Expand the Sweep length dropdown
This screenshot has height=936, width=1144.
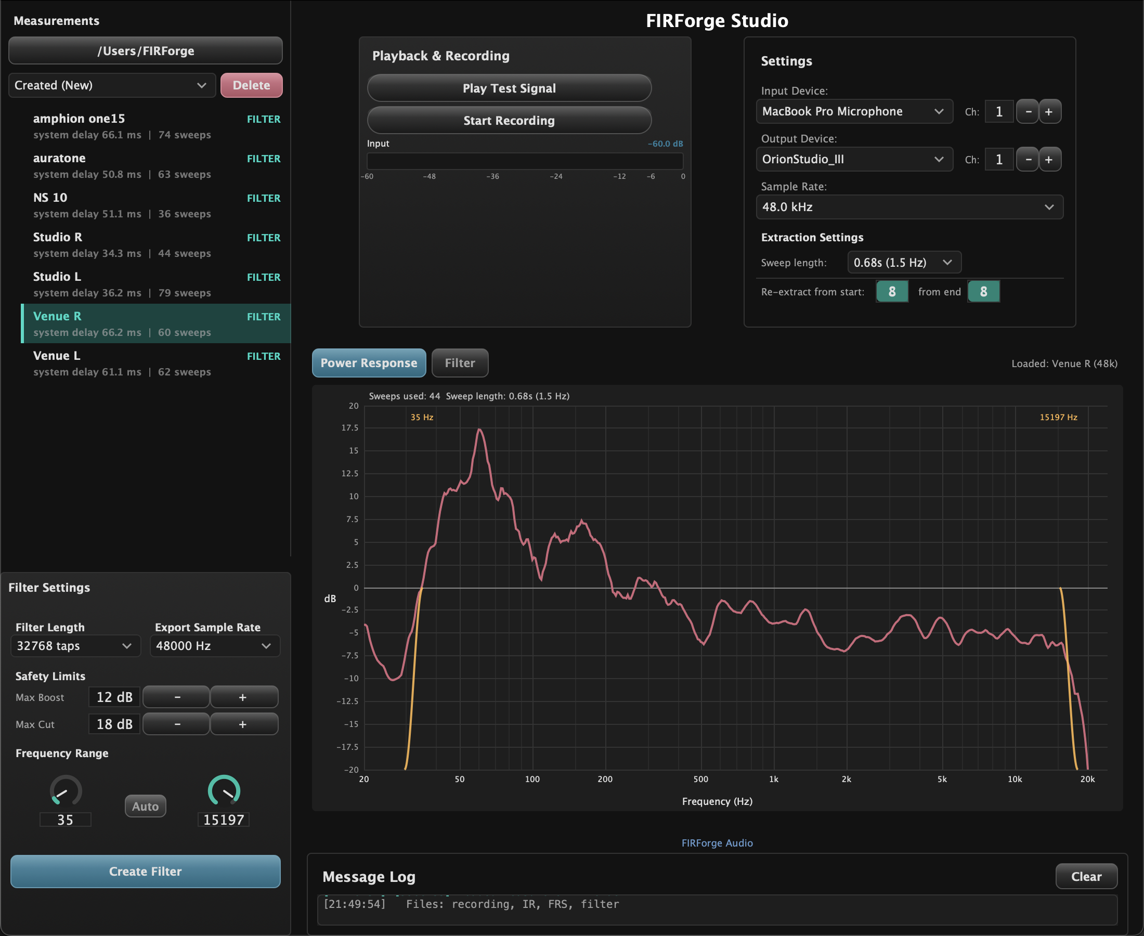pyautogui.click(x=904, y=263)
